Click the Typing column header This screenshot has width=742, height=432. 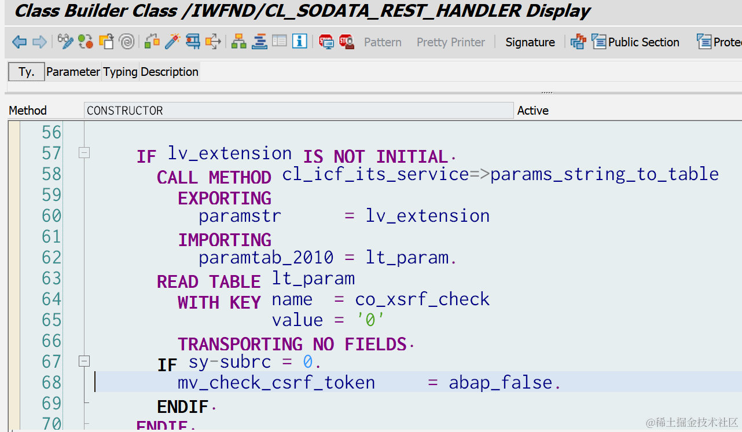coord(120,72)
